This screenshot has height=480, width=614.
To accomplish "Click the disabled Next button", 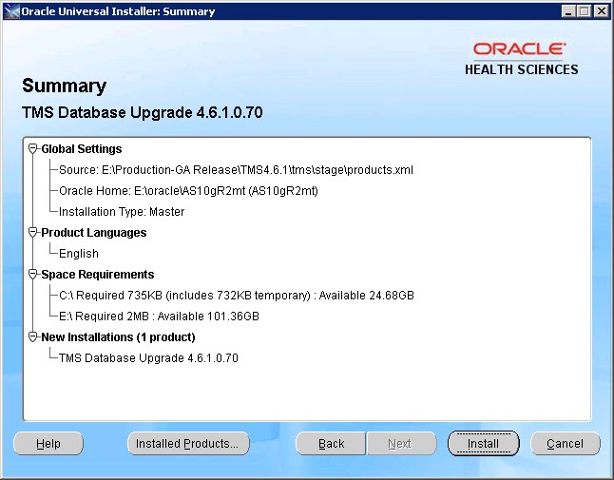I will tap(401, 444).
